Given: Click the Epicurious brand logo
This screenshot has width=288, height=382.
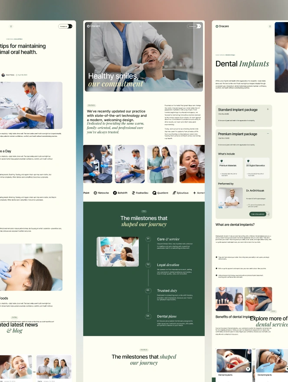Looking at the screenshot, I should [x=181, y=192].
